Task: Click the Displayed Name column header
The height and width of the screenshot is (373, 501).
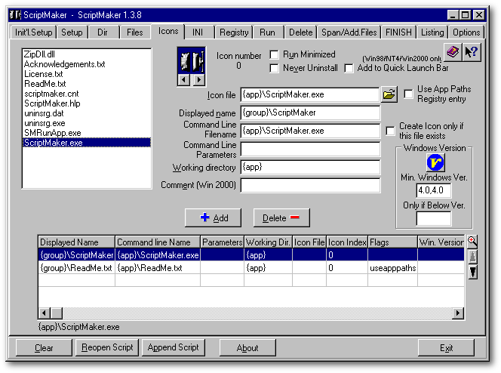Action: [x=76, y=242]
